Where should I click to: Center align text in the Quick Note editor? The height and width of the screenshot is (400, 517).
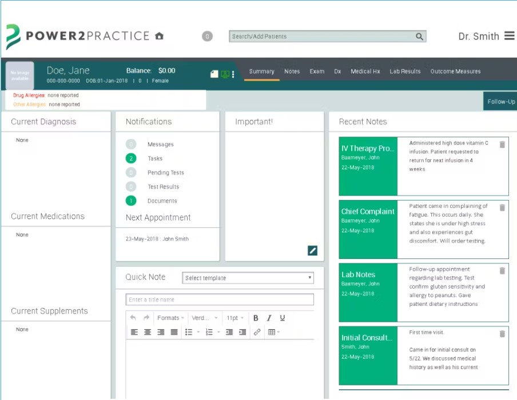147,332
